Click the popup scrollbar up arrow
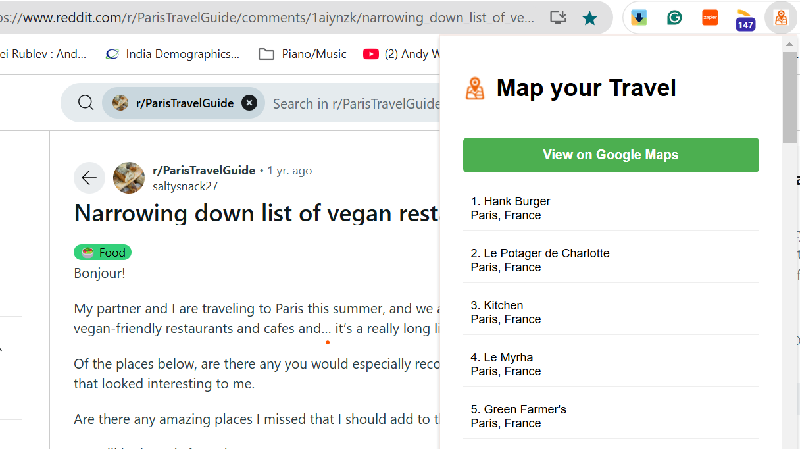This screenshot has width=800, height=449. coord(789,44)
